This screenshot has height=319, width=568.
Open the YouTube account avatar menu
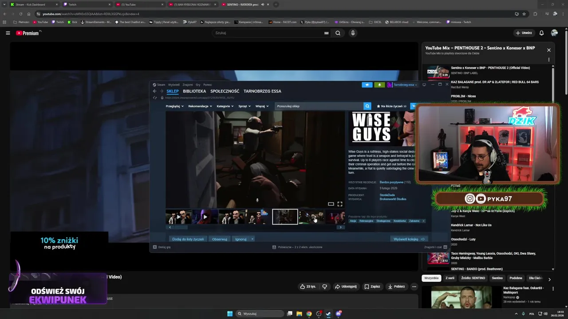(554, 33)
